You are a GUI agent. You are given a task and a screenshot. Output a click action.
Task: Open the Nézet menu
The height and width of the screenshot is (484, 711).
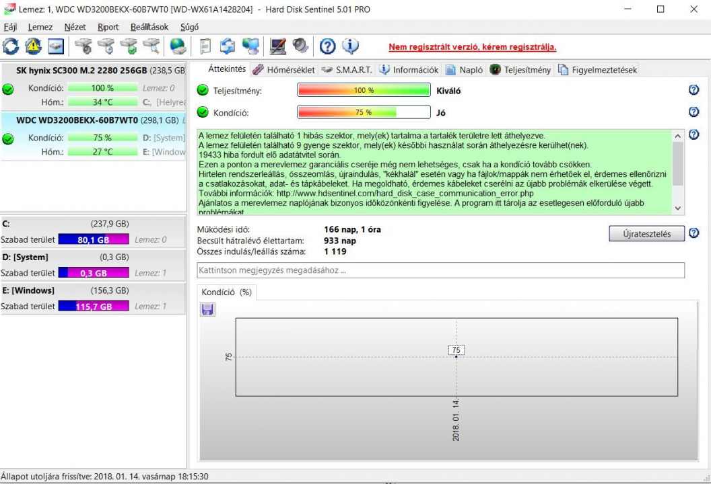75,27
